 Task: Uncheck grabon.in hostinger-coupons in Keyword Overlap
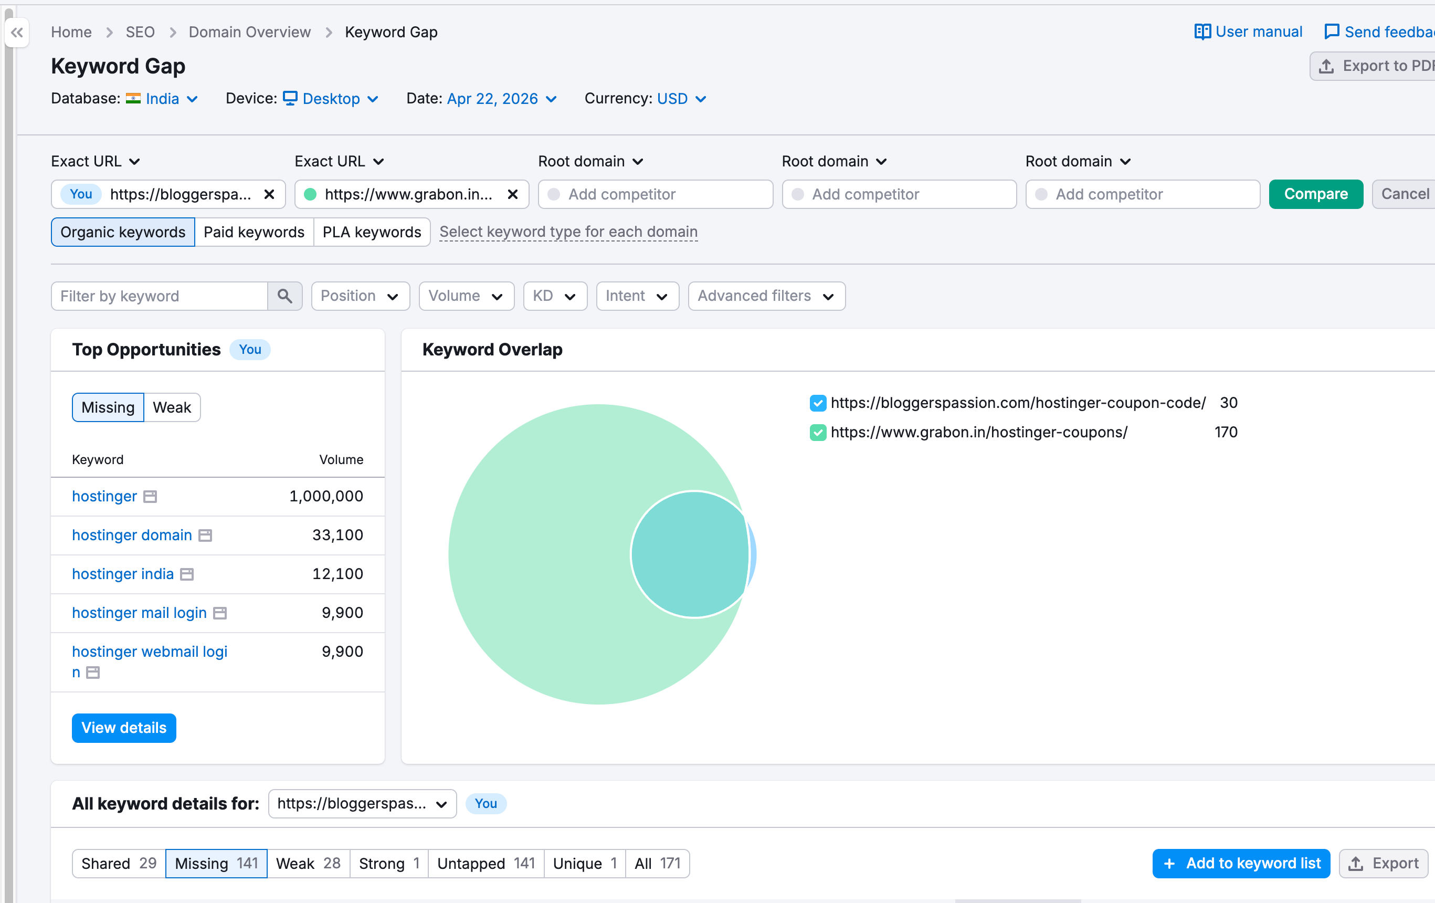[x=818, y=433]
